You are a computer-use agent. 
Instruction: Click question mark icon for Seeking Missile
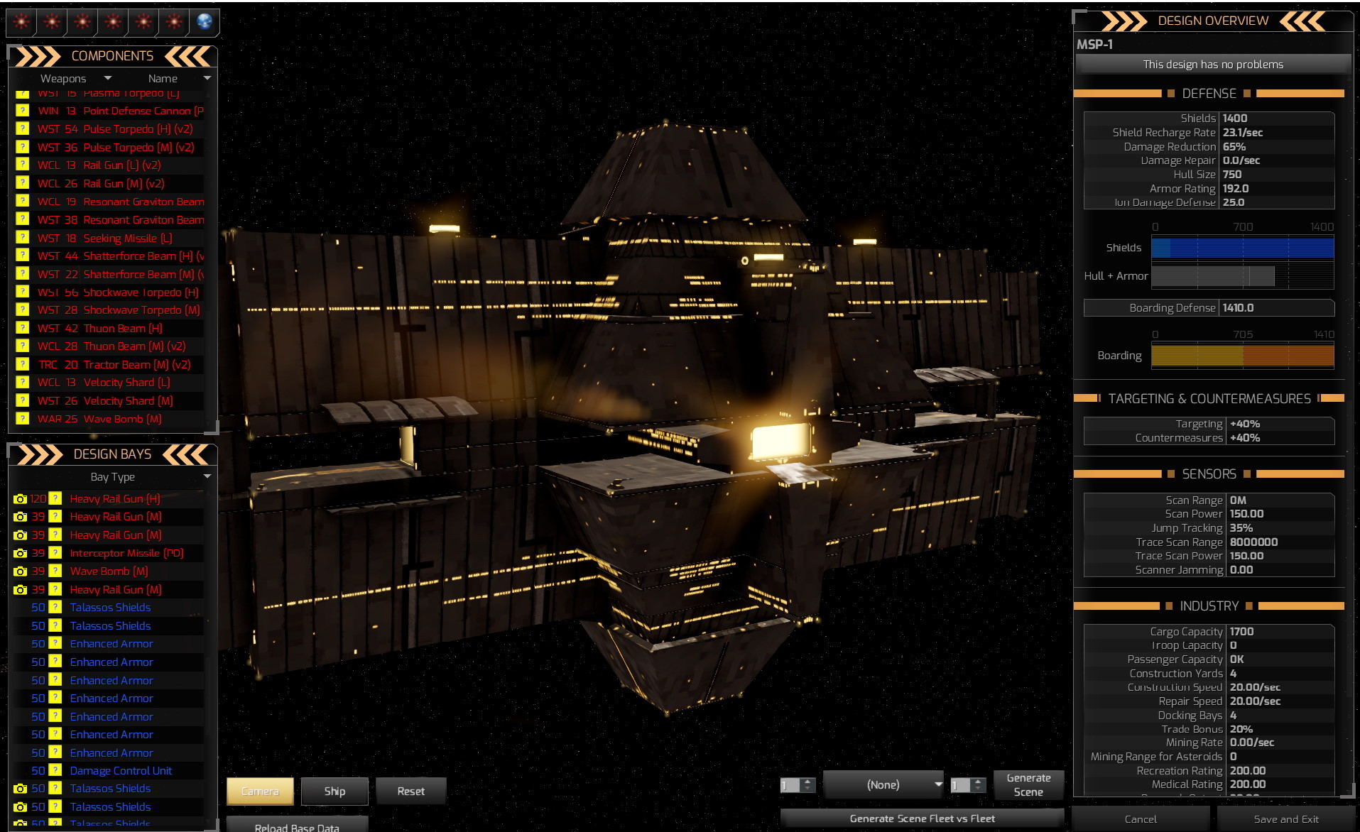click(x=23, y=238)
